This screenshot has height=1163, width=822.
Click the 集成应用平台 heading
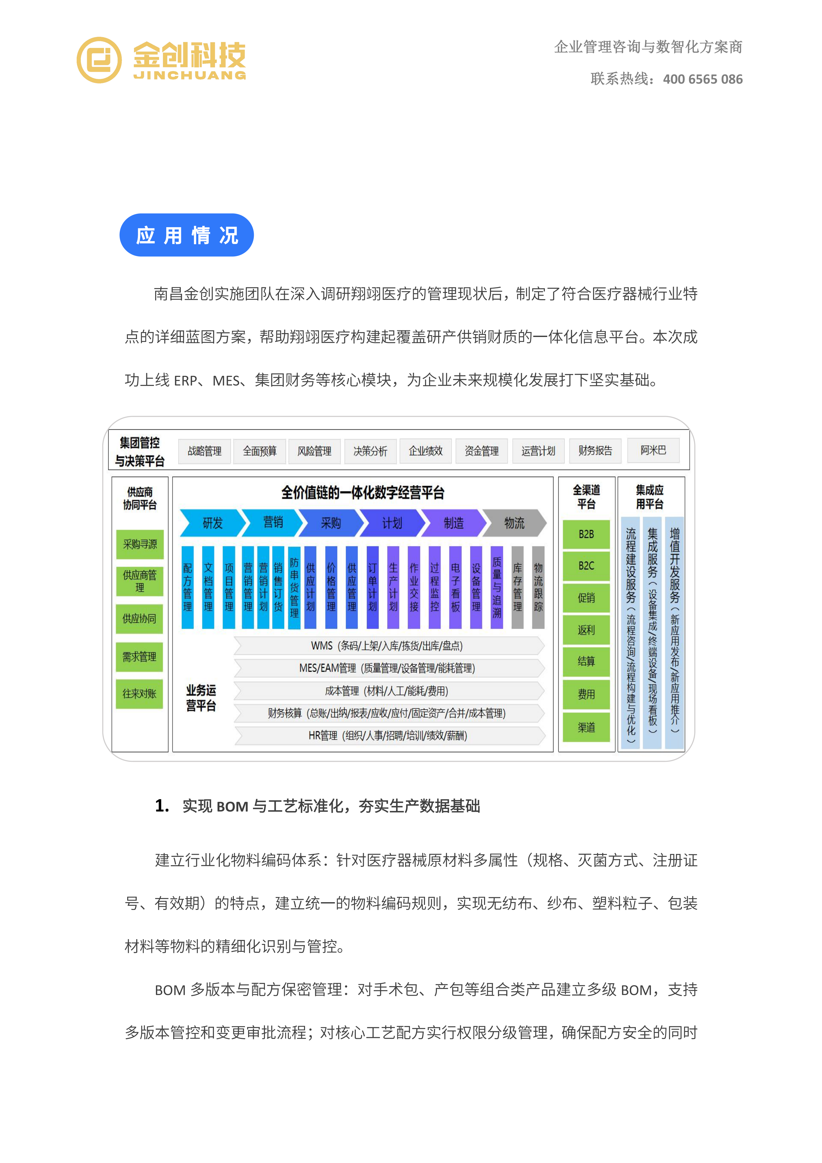point(650,497)
